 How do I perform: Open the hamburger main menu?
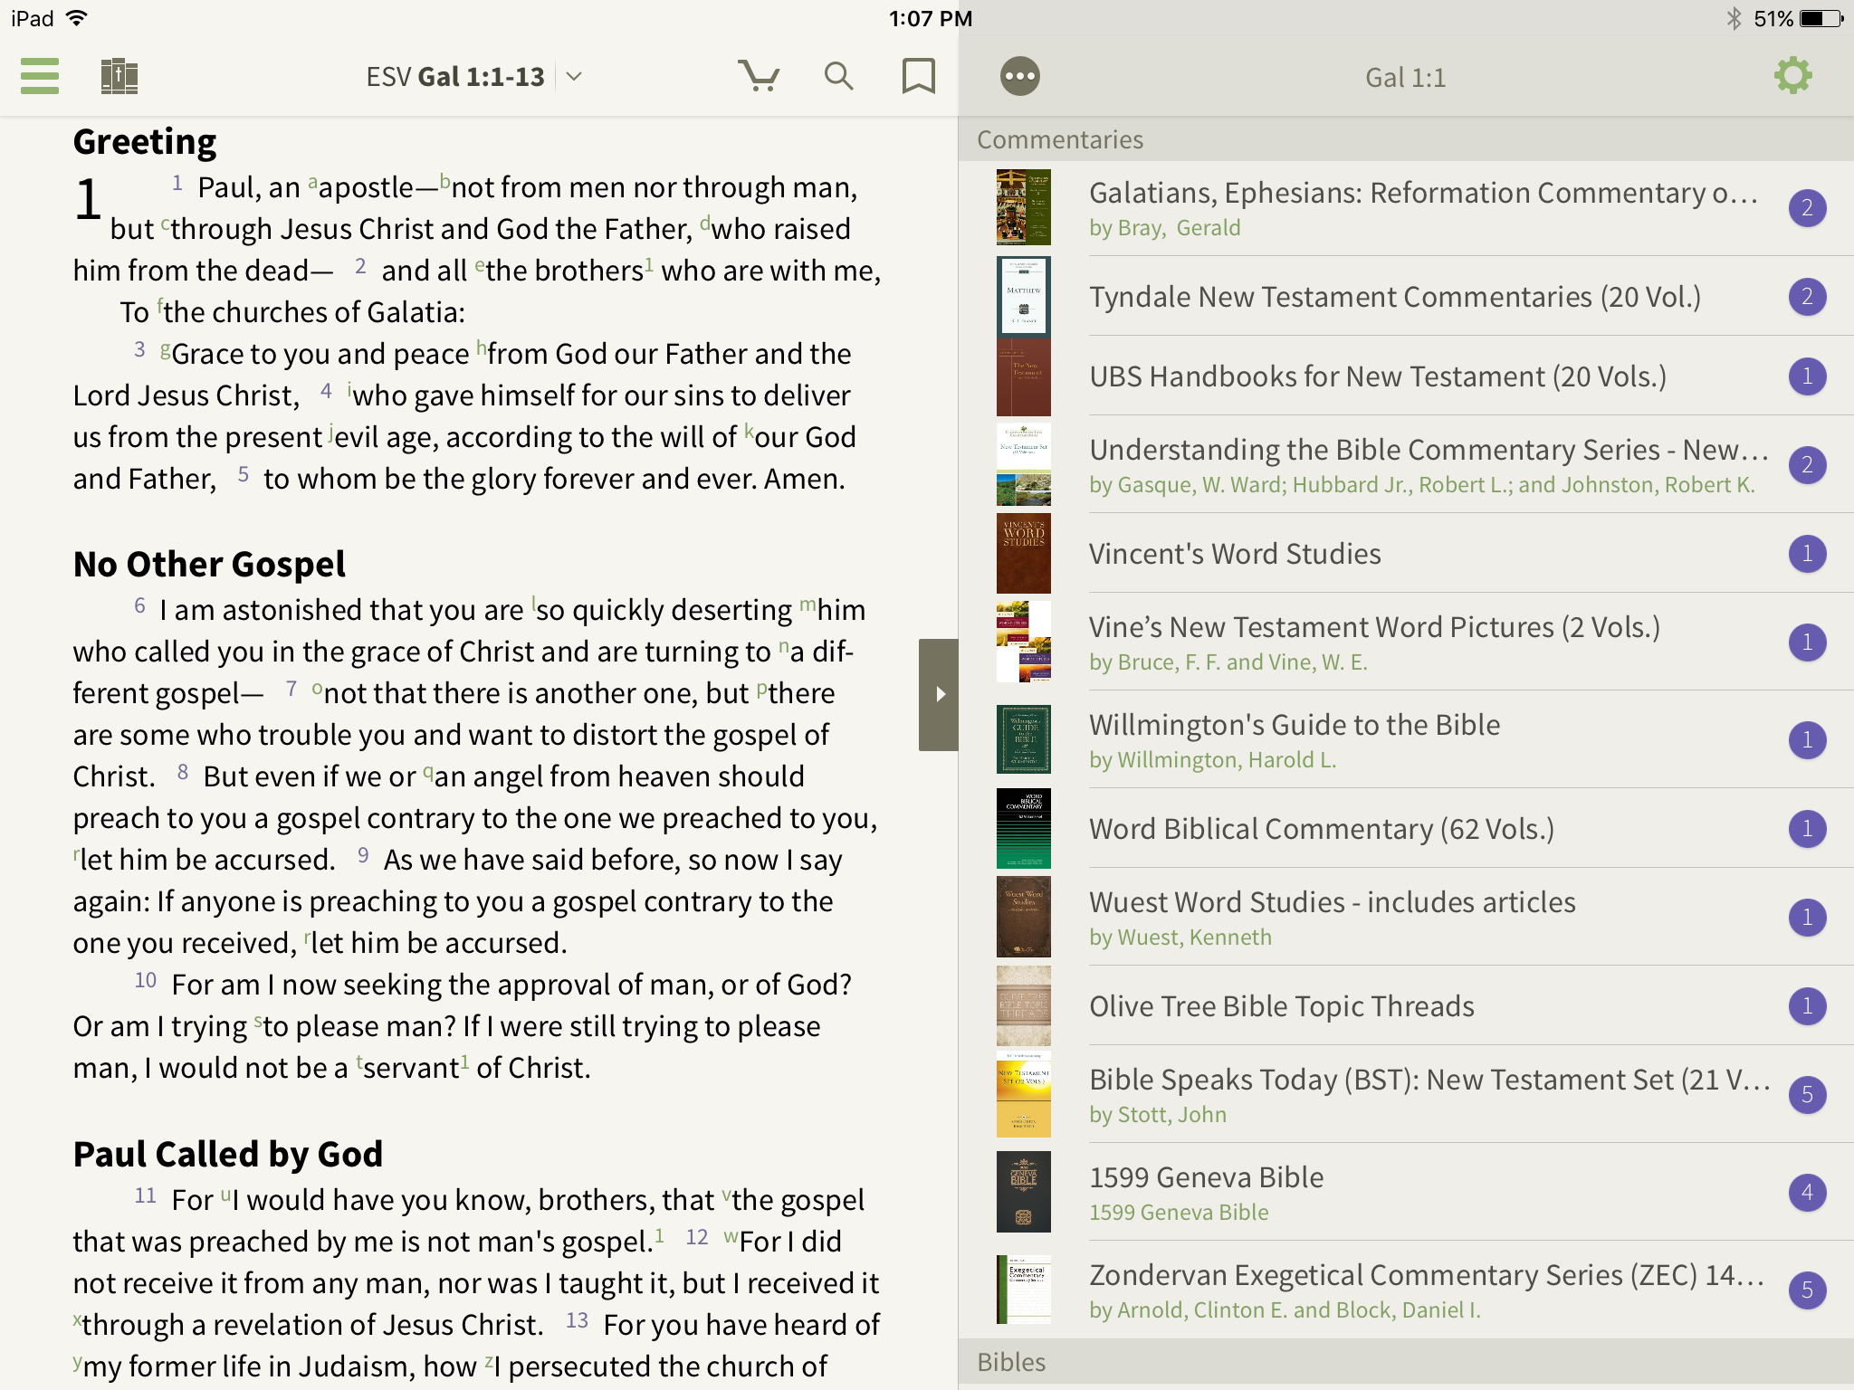coord(40,76)
